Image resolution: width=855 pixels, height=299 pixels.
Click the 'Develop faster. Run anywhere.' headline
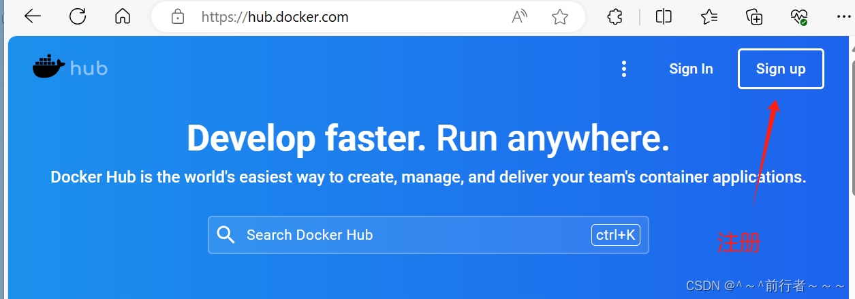[428, 138]
